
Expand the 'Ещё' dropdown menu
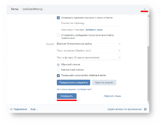point(34,109)
